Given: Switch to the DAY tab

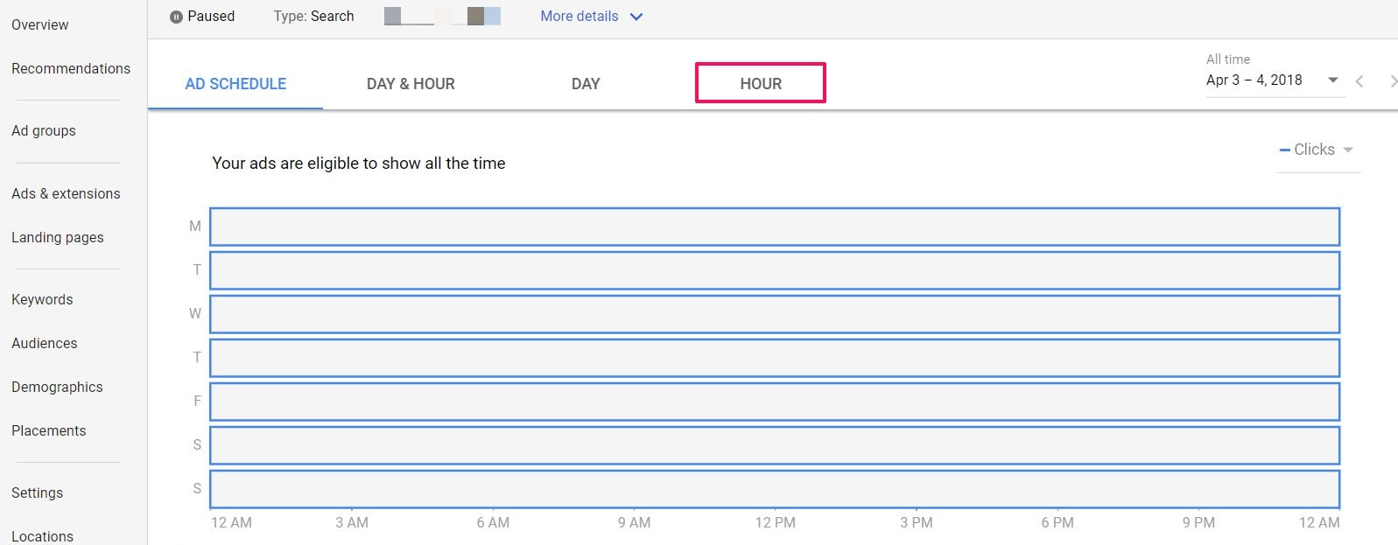Looking at the screenshot, I should (x=586, y=84).
